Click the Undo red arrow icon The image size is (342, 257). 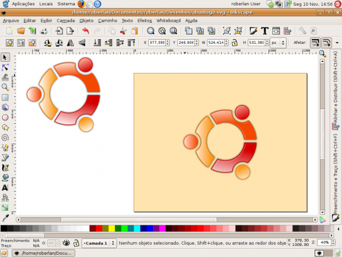[85, 31]
